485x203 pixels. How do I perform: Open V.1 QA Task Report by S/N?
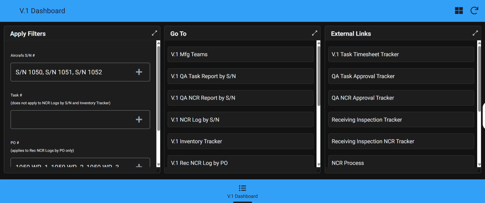tap(240, 76)
